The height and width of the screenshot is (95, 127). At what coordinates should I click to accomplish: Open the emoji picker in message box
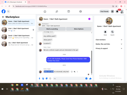tap(86, 79)
